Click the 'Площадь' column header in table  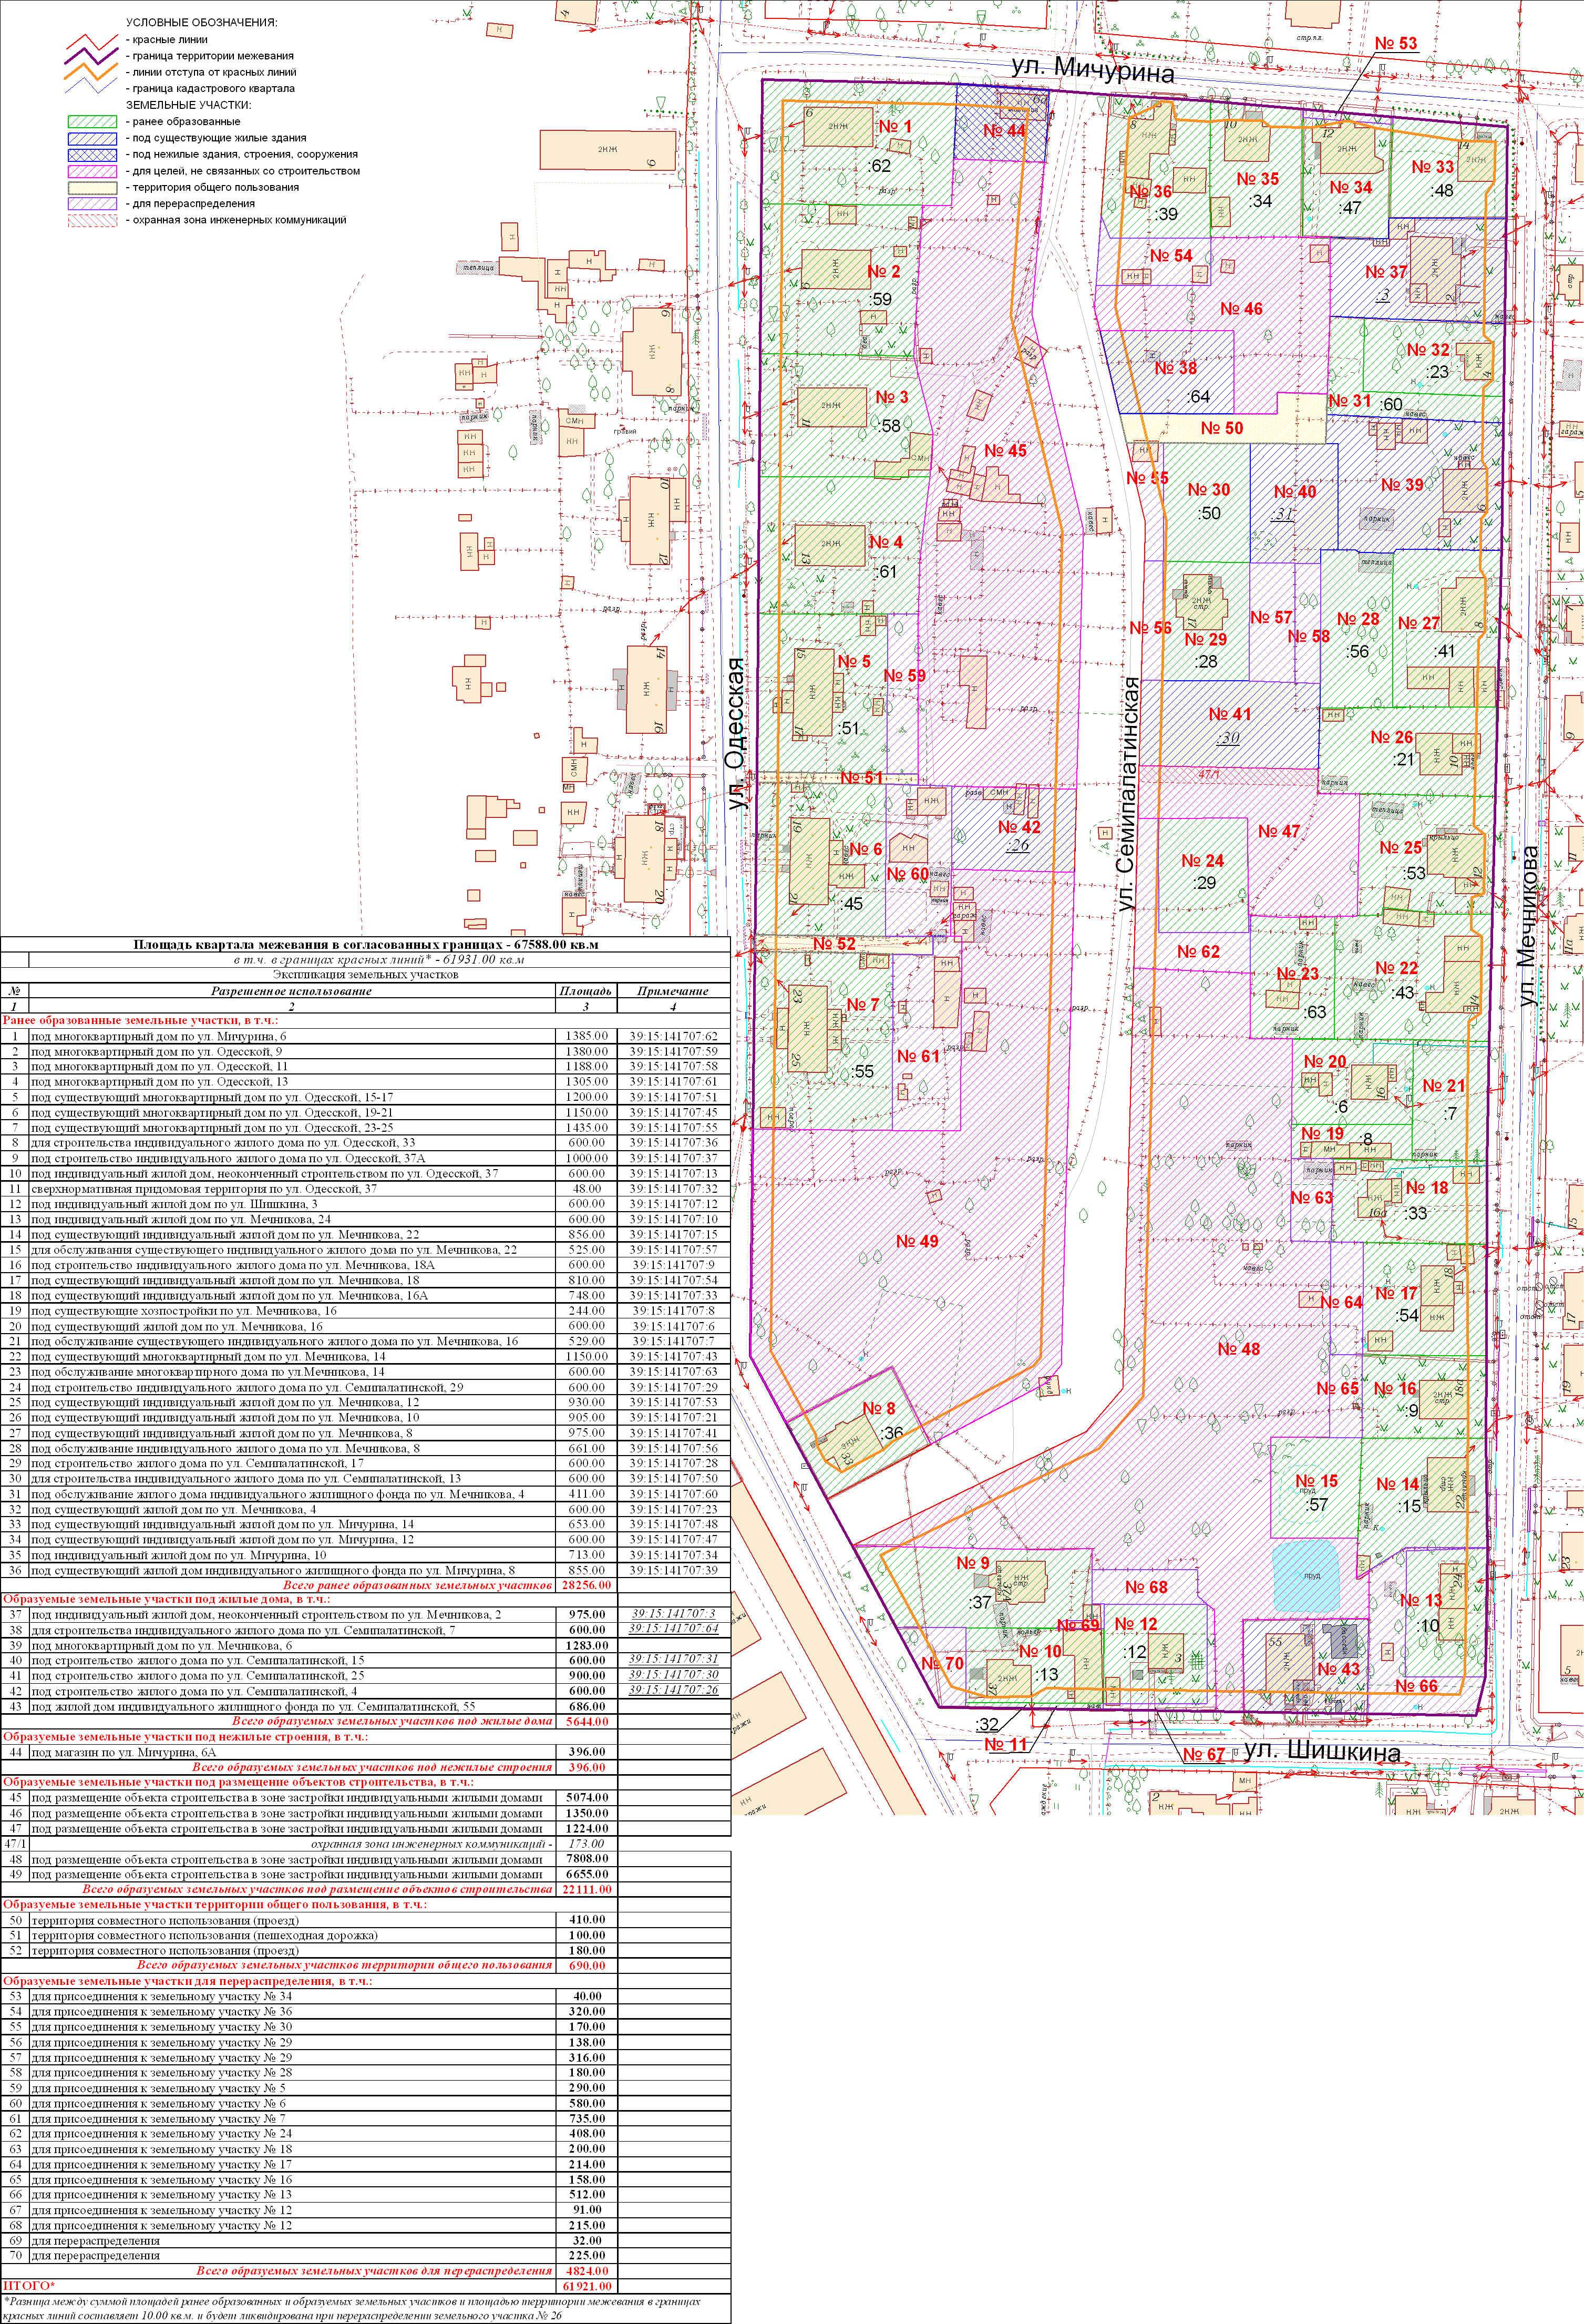coord(585,991)
